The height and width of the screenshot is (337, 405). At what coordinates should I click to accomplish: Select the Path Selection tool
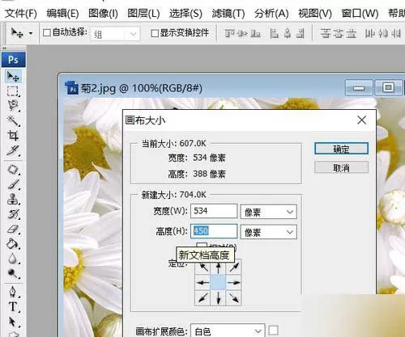click(x=13, y=322)
